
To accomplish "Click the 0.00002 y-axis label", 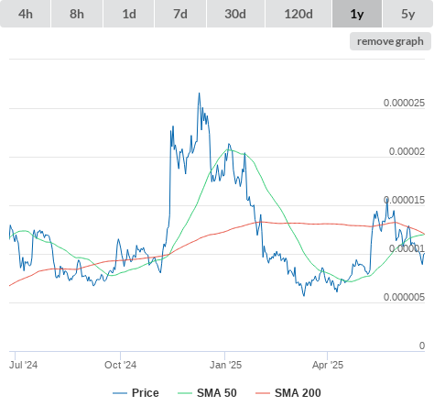I will pos(407,151).
